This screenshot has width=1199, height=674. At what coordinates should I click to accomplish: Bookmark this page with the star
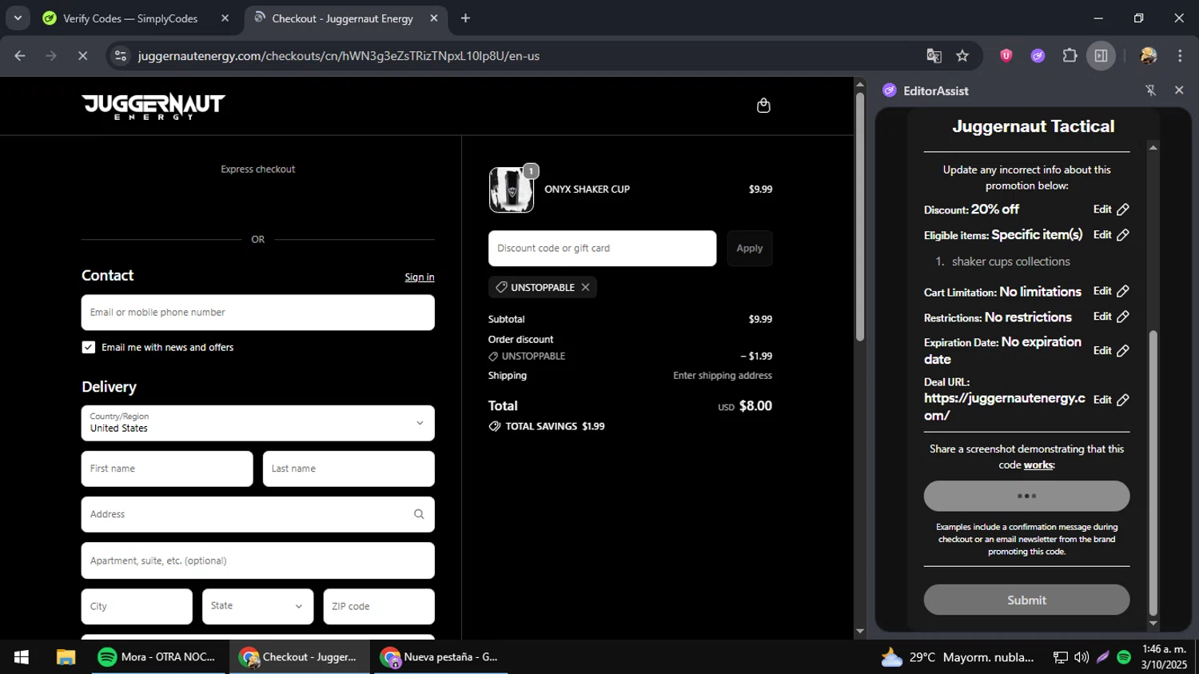pos(962,56)
